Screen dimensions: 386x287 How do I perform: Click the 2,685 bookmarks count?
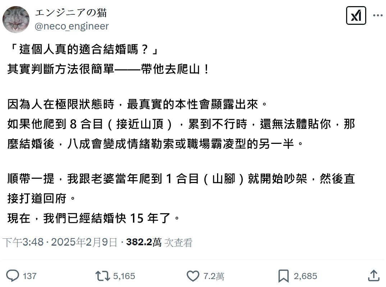(x=305, y=276)
